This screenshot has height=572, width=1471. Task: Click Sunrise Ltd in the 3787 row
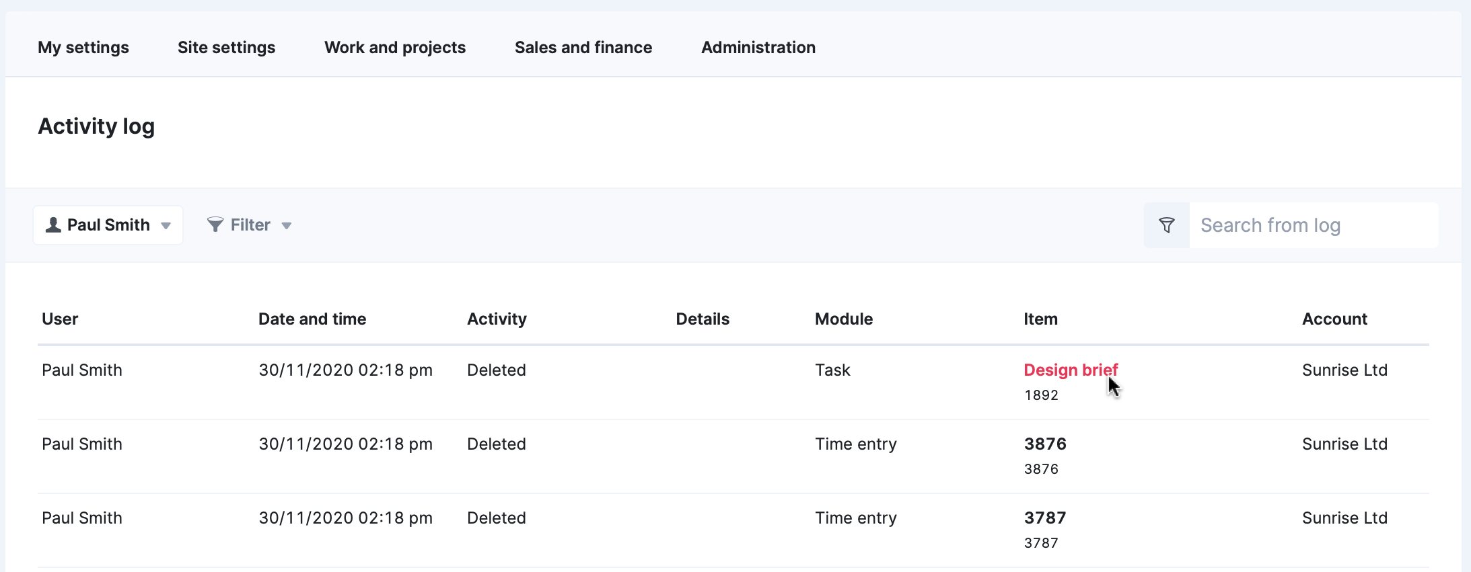click(1344, 518)
